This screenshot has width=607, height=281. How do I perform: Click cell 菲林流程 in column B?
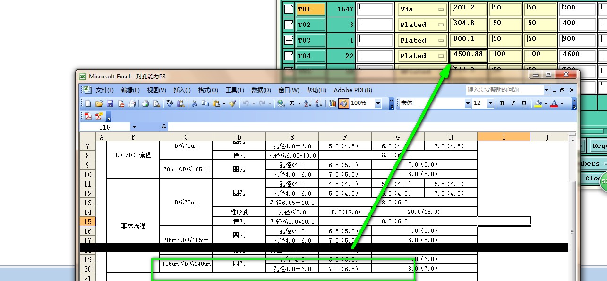click(133, 226)
